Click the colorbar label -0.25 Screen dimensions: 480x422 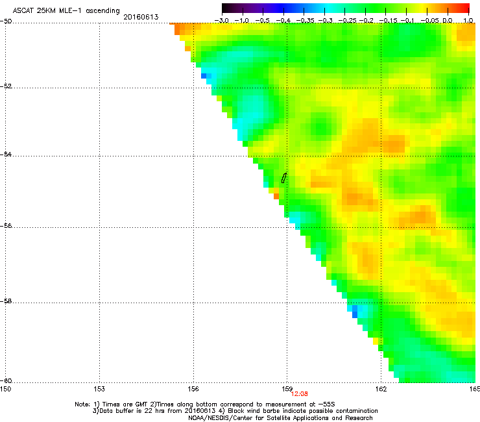[348, 21]
